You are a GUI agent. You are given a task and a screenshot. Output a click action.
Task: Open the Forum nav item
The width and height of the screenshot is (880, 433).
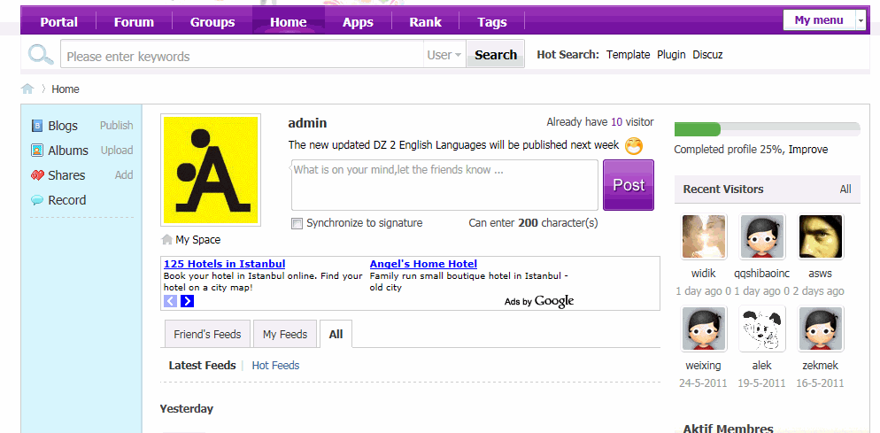[x=134, y=22]
